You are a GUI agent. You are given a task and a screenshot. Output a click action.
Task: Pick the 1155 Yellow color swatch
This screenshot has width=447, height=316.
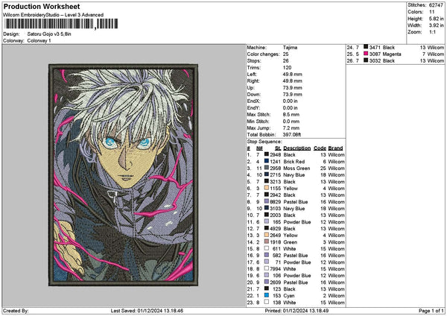pos(266,188)
